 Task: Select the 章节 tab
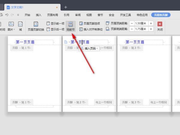click(100, 15)
